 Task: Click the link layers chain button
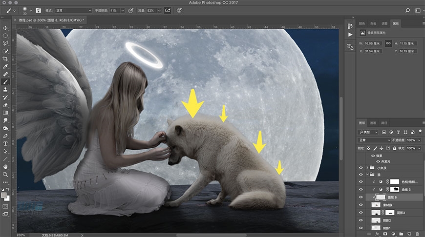369,234
